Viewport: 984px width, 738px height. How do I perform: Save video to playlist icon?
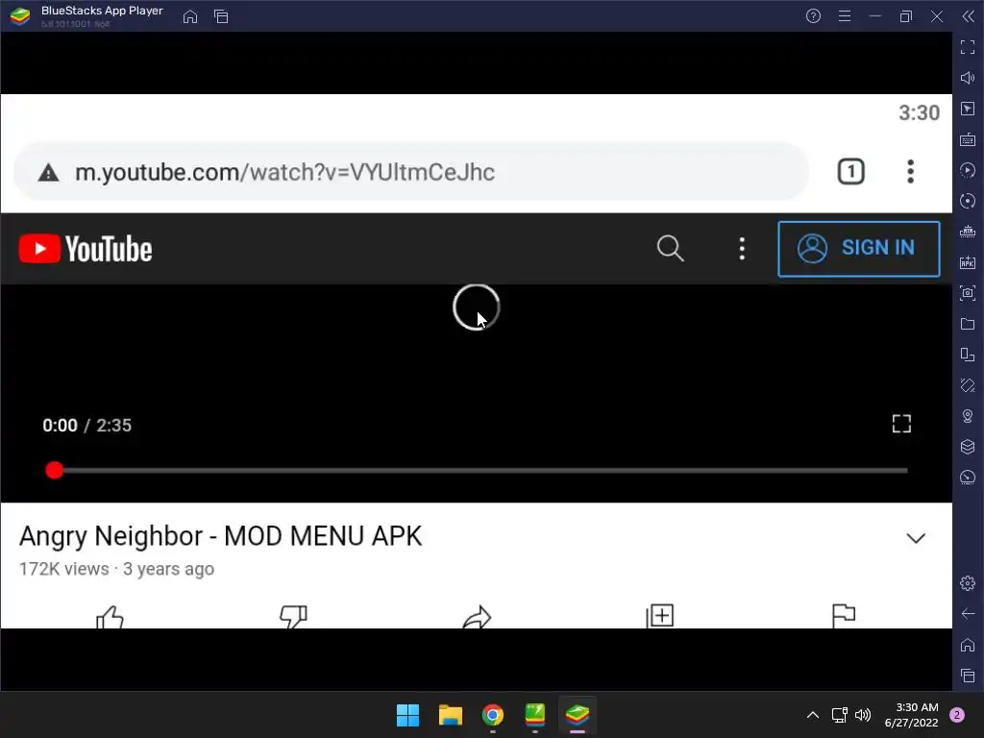coord(659,616)
